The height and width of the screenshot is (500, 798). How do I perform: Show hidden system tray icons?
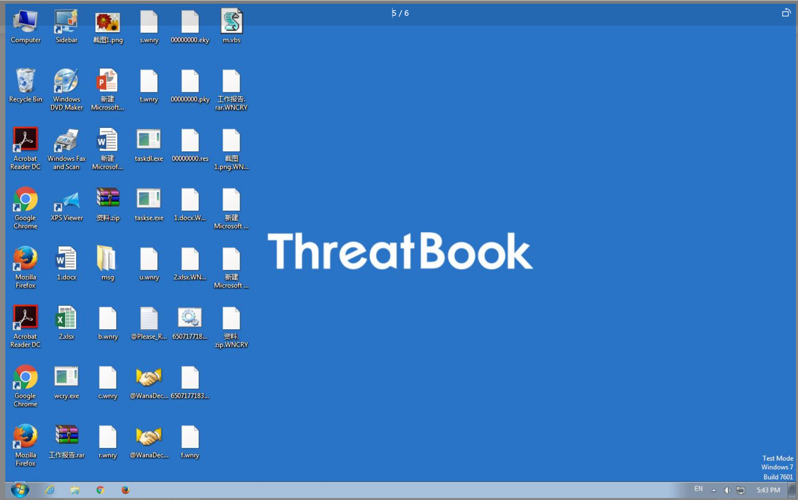click(x=714, y=490)
